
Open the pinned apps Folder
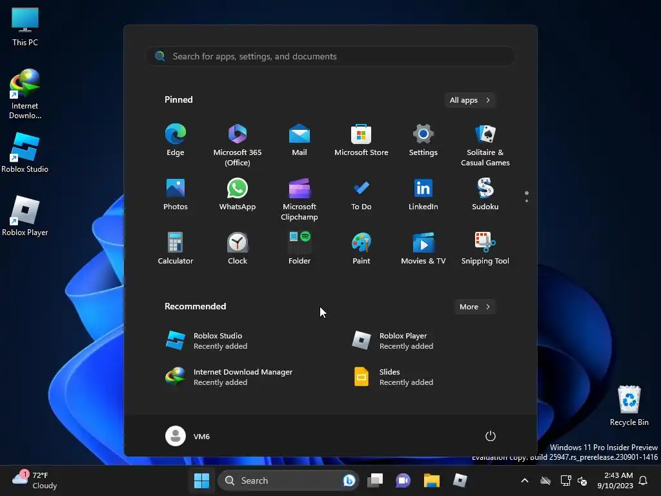coord(300,248)
